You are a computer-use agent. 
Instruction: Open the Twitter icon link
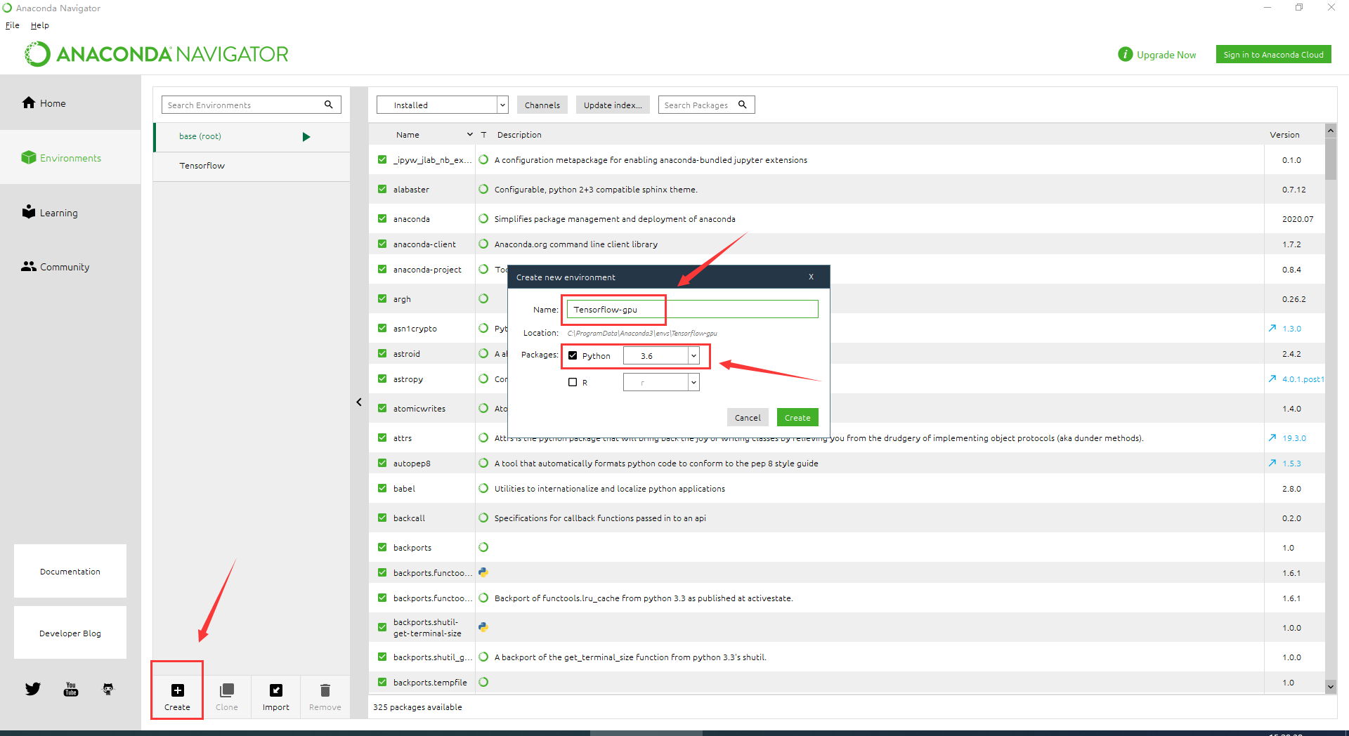click(33, 689)
